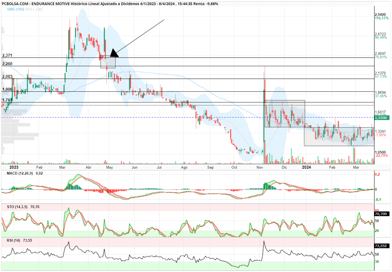The height and width of the screenshot is (272, 392).
Task: Click the -22,79% percentage label
Action: 382,155
